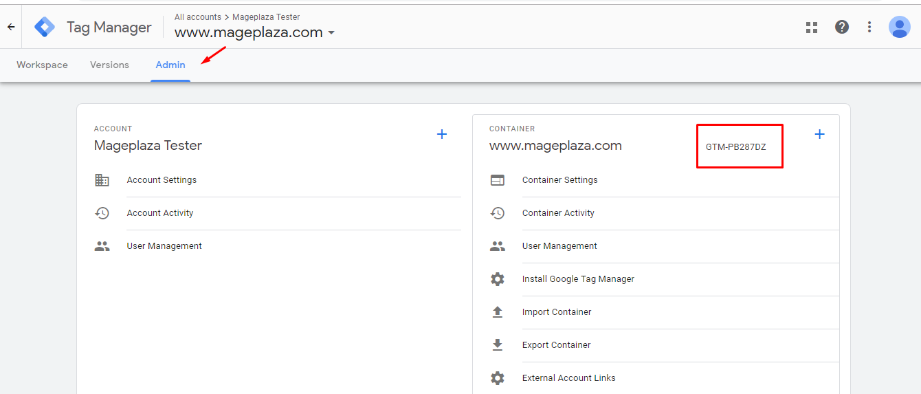Click the External Account Links gear icon
Viewport: 921px width, 394px height.
pos(497,378)
